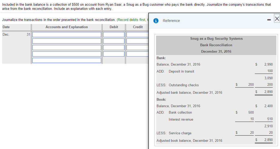Select the third row Debit field
Image resolution: width=280 pixels, height=149 pixels.
[114, 47]
